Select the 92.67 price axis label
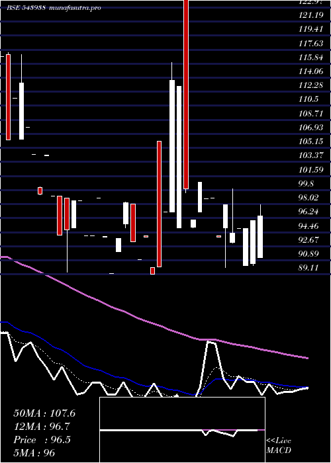The image size is (331, 463). (308, 239)
